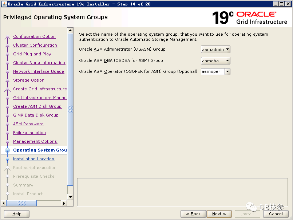293x220 pixels.
Task: Open the Grid Infrastructure Management step link
Action: point(40,98)
